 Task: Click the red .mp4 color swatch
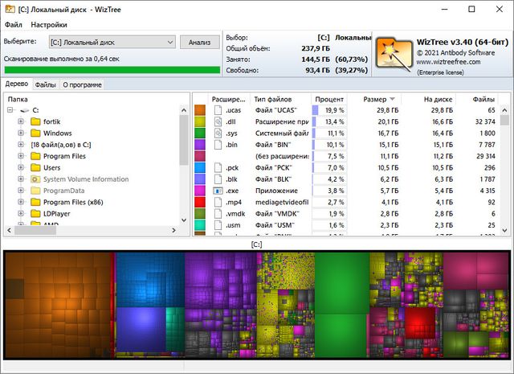[200, 203]
